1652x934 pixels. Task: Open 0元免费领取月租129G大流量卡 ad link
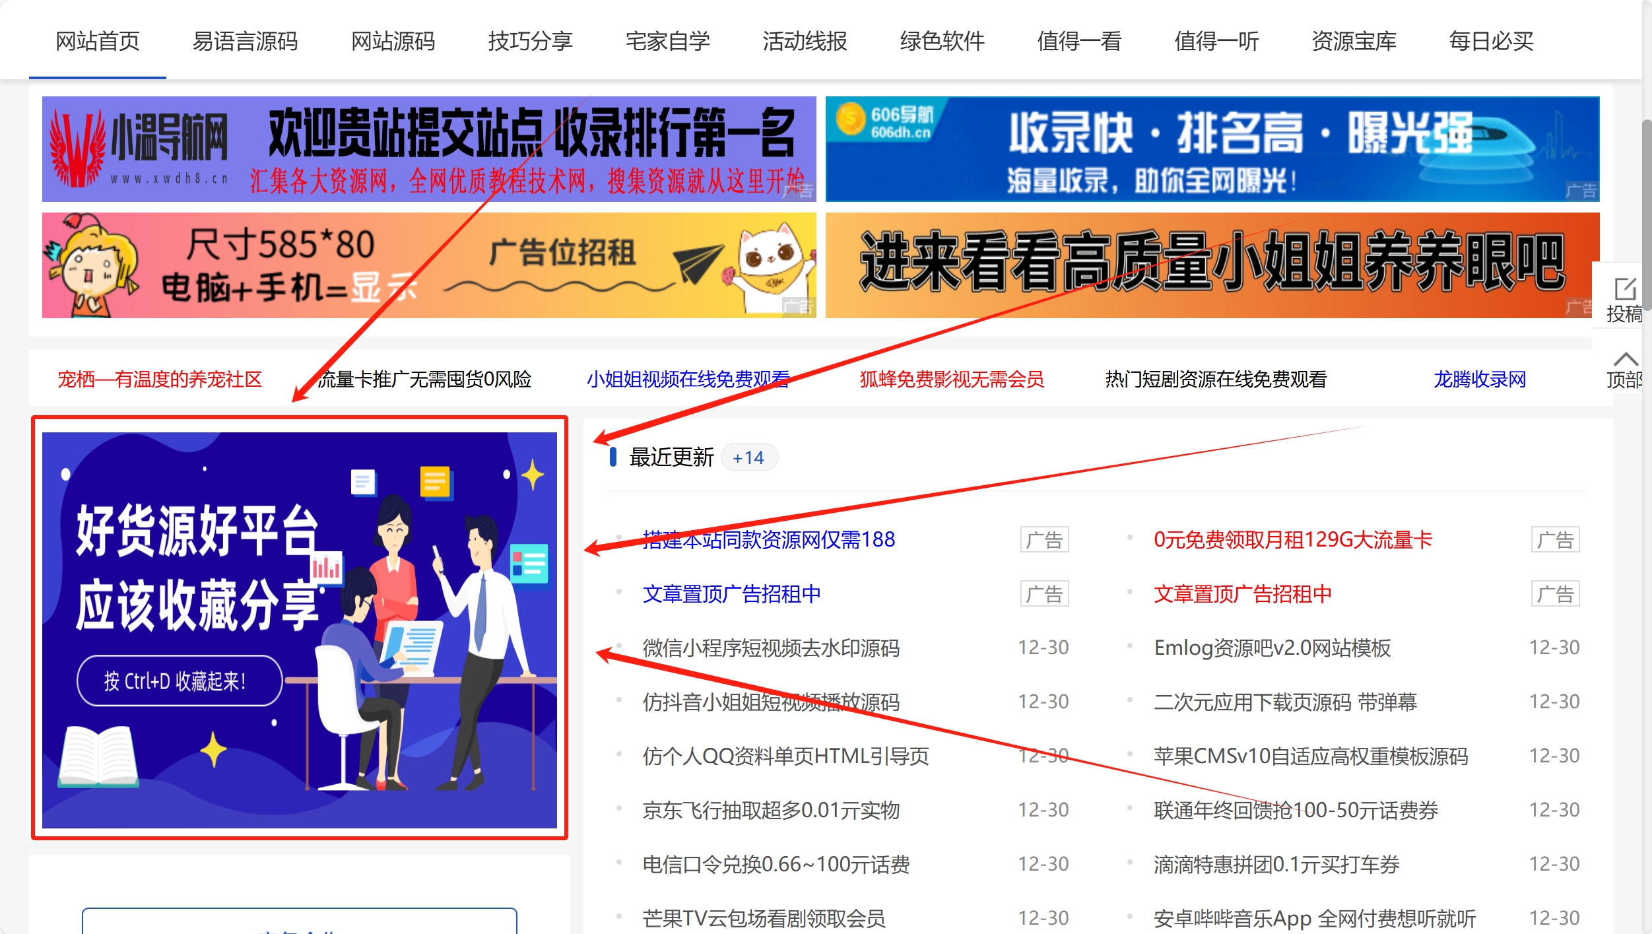tap(1292, 539)
